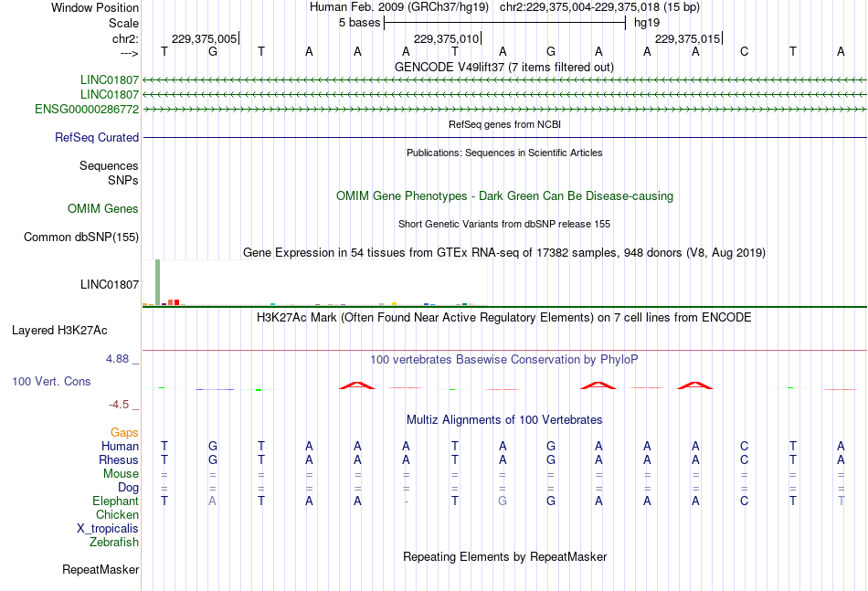Image resolution: width=868 pixels, height=591 pixels.
Task: Click the ENSG00000286772 rightward-arrow transcript line
Action: click(x=505, y=110)
